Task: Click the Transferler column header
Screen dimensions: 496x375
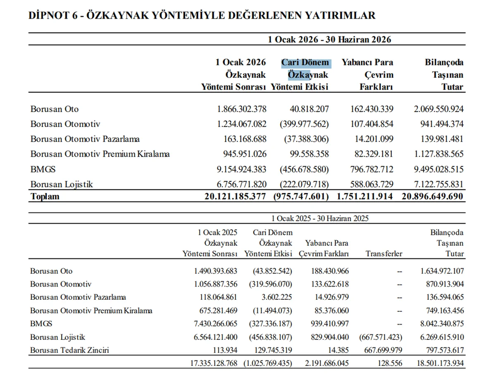Action: coord(384,254)
